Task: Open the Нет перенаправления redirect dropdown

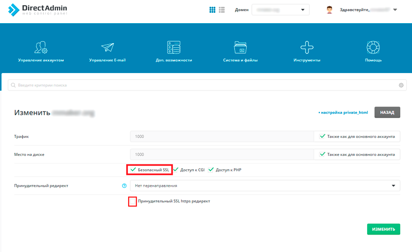Action: click(x=265, y=186)
